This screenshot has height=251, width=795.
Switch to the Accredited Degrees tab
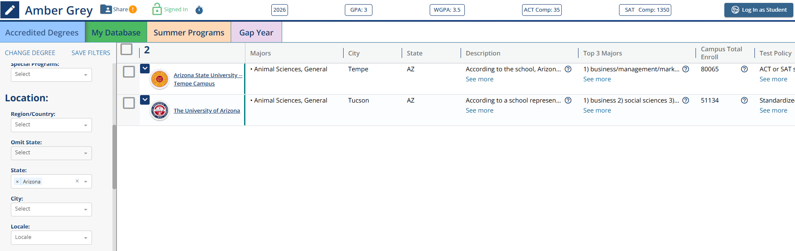point(42,33)
